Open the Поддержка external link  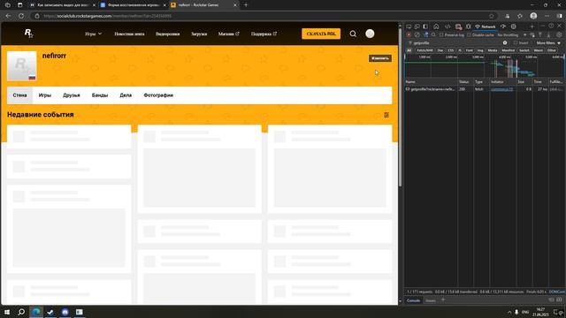click(x=264, y=34)
